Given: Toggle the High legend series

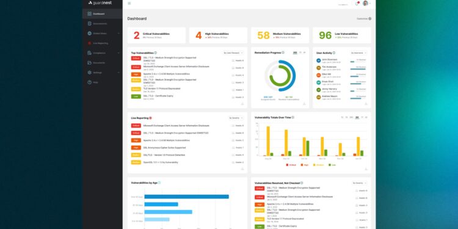Looking at the screenshot, I should (305, 165).
